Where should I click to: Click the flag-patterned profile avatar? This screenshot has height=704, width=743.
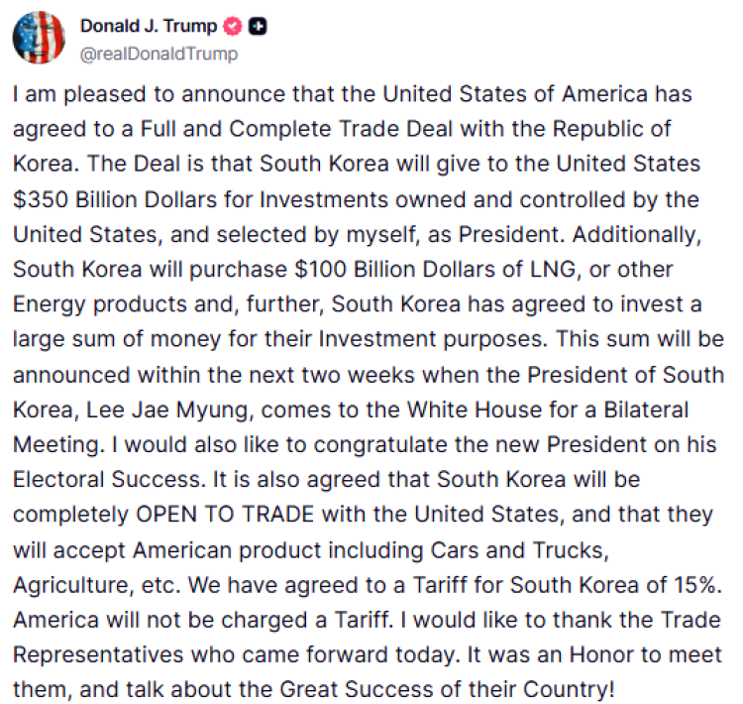pyautogui.click(x=38, y=39)
